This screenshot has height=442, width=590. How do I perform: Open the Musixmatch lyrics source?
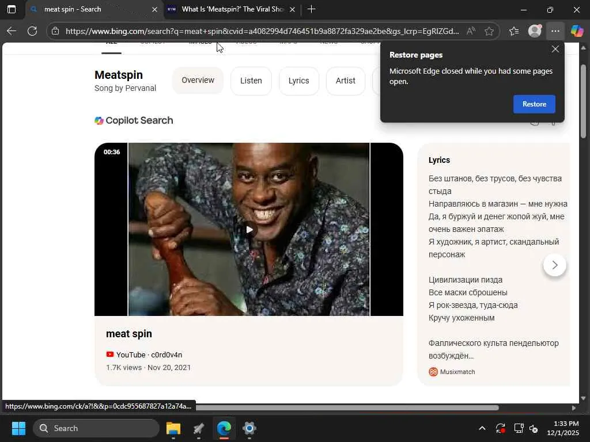tap(457, 372)
